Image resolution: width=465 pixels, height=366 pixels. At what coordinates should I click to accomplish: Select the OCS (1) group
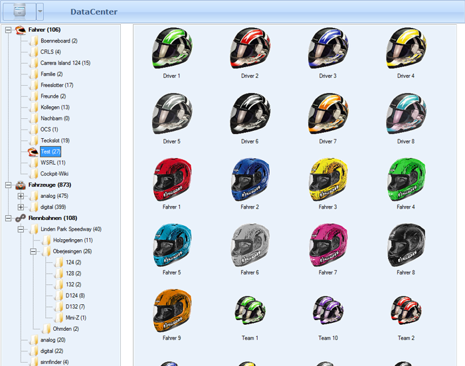(49, 130)
